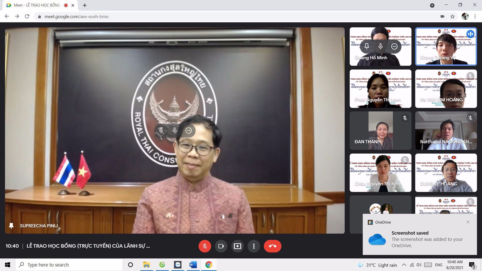
Task: Select Ha VAN KIM HOANG's video tile
Action: pos(446,89)
